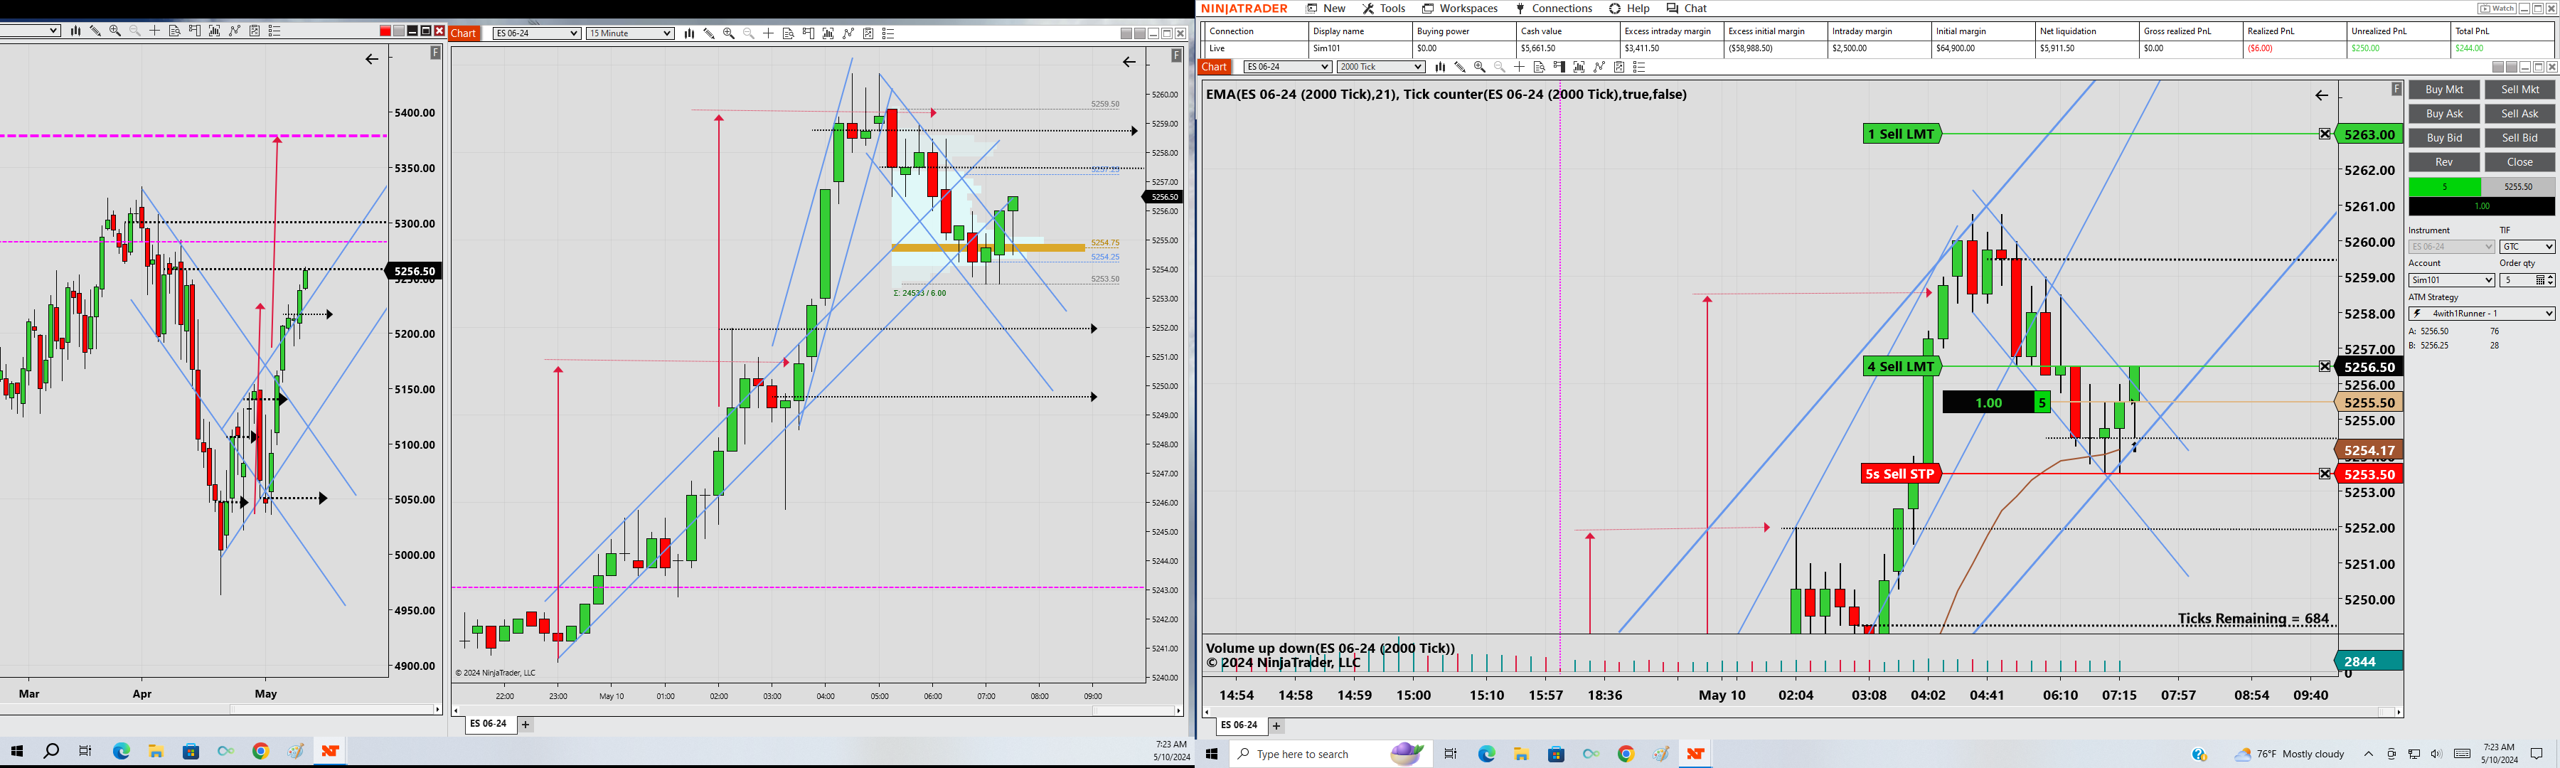Open chart style selector in 15 Minute chart toolbar

(x=688, y=33)
